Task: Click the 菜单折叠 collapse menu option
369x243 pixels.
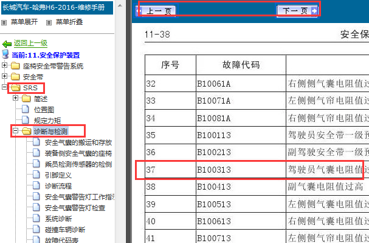Action: [x=69, y=22]
